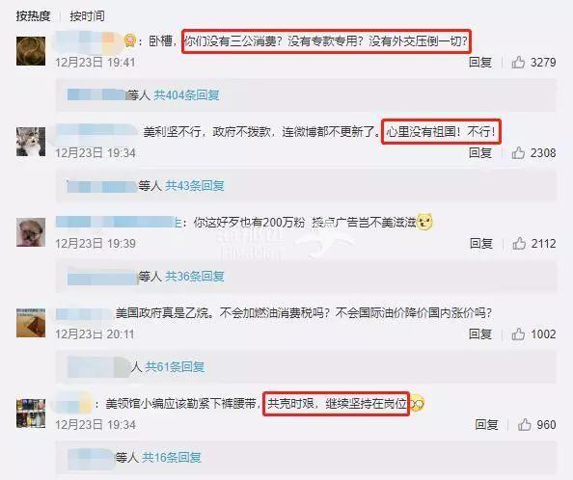Open first commenter's brown avatar

pos(31,51)
